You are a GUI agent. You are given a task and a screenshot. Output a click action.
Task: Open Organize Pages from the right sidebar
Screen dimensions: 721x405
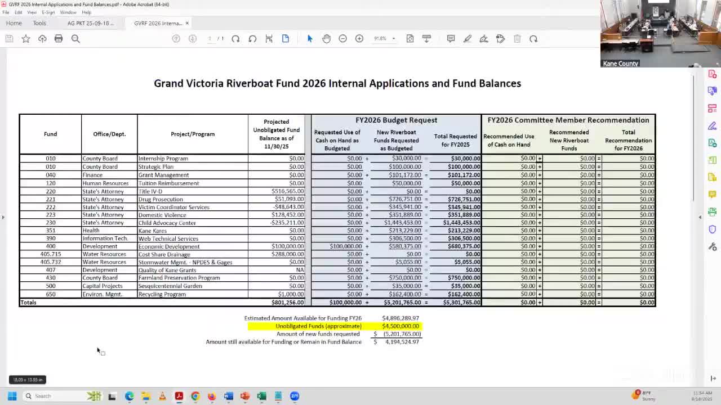tap(712, 160)
